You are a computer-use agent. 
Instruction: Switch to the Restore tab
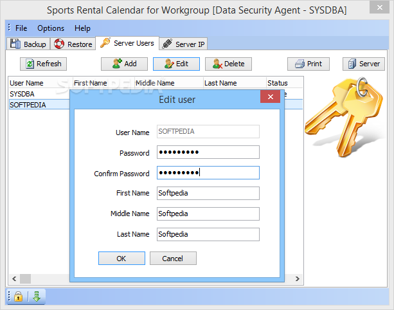click(x=73, y=44)
